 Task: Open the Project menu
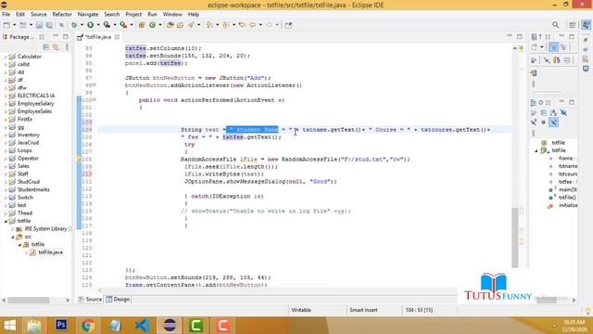133,14
